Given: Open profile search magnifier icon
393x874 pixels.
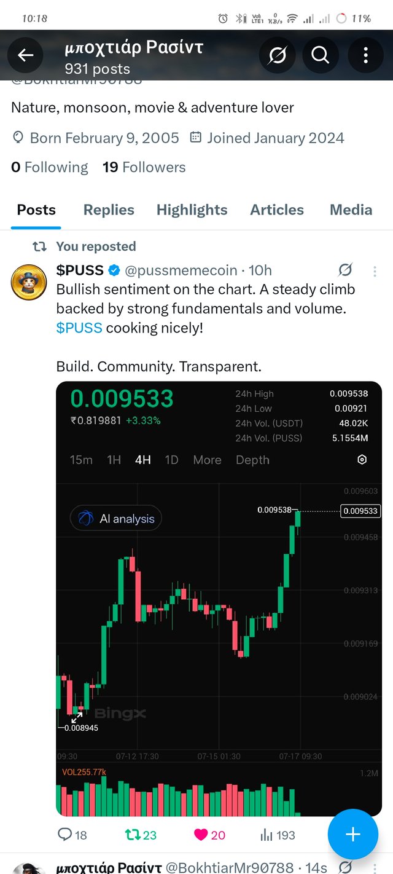Looking at the screenshot, I should point(320,55).
